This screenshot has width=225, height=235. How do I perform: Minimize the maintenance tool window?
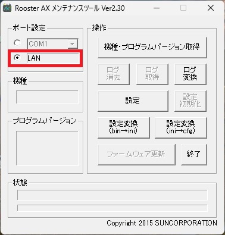point(157,8)
